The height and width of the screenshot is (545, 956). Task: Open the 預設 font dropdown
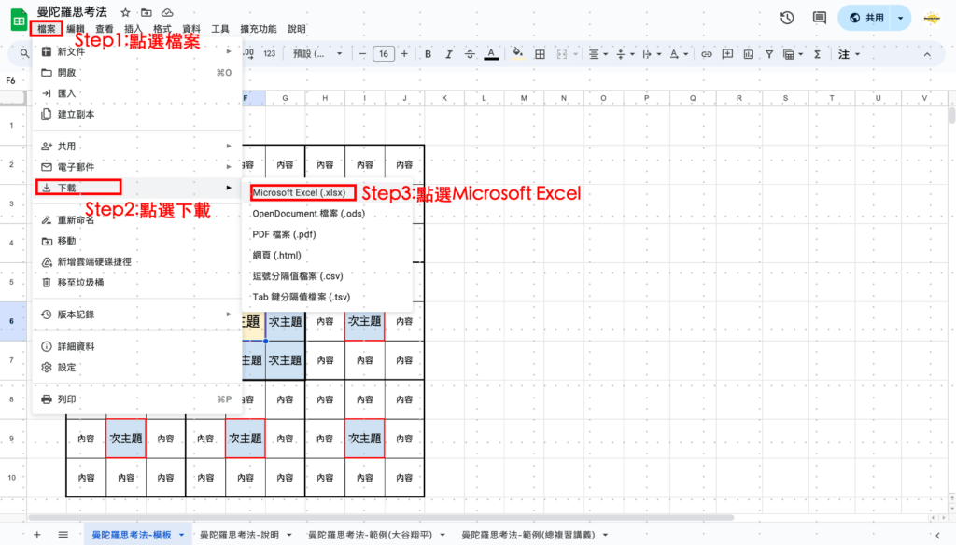click(318, 54)
